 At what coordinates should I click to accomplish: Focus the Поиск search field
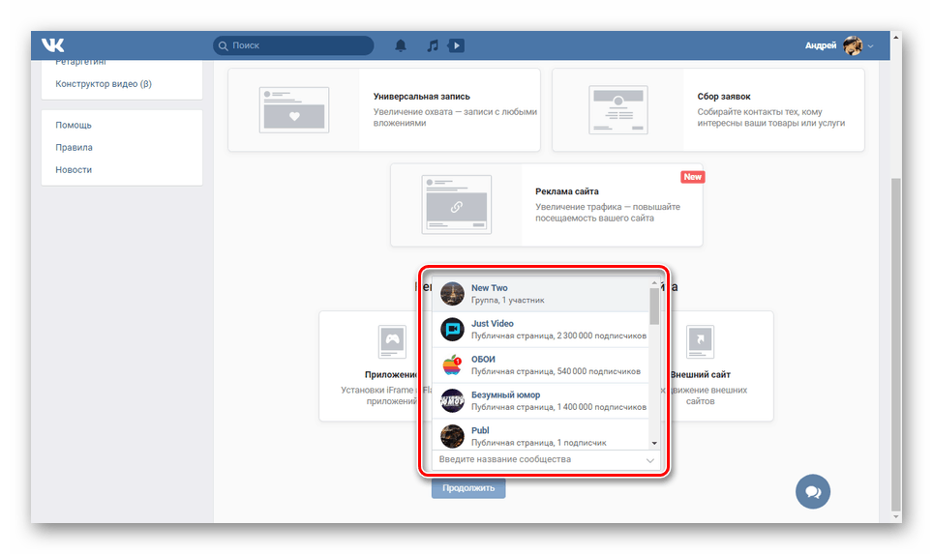[293, 45]
